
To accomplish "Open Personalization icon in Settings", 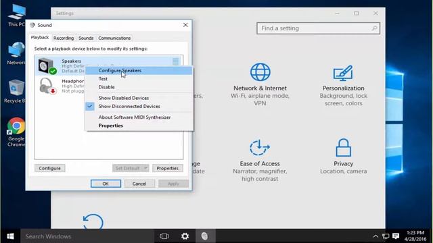I will tap(343, 73).
